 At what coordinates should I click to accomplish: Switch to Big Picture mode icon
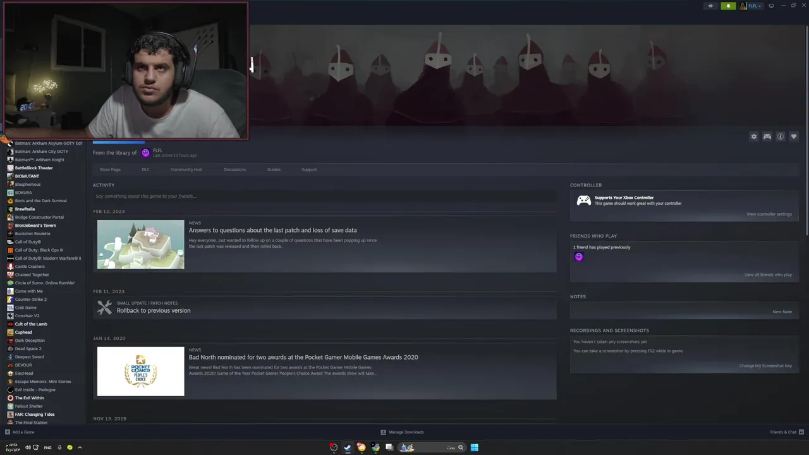click(771, 6)
